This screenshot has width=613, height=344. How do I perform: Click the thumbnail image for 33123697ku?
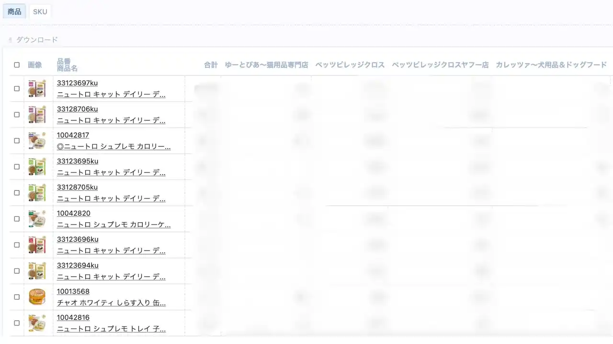pyautogui.click(x=37, y=88)
